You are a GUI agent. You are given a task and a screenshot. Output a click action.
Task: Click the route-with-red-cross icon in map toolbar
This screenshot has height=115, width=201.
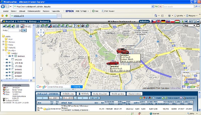(50, 26)
